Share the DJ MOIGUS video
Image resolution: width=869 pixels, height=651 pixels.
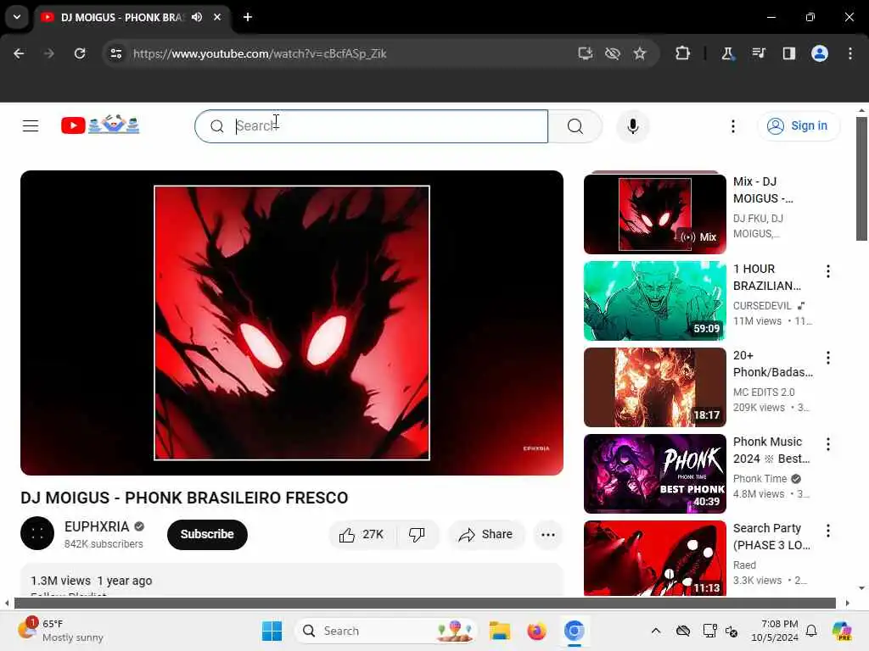[485, 534]
